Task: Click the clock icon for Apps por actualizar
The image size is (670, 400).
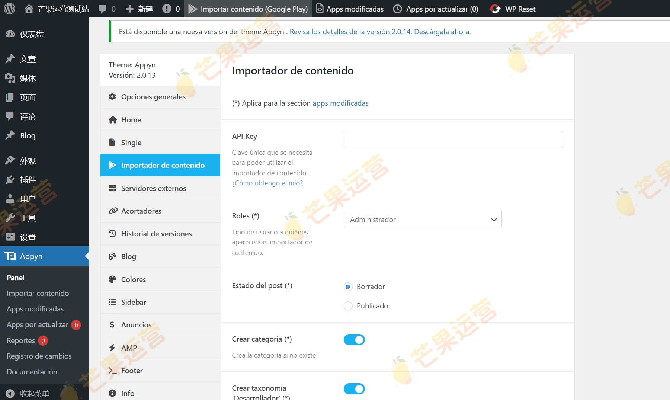Action: tap(398, 9)
